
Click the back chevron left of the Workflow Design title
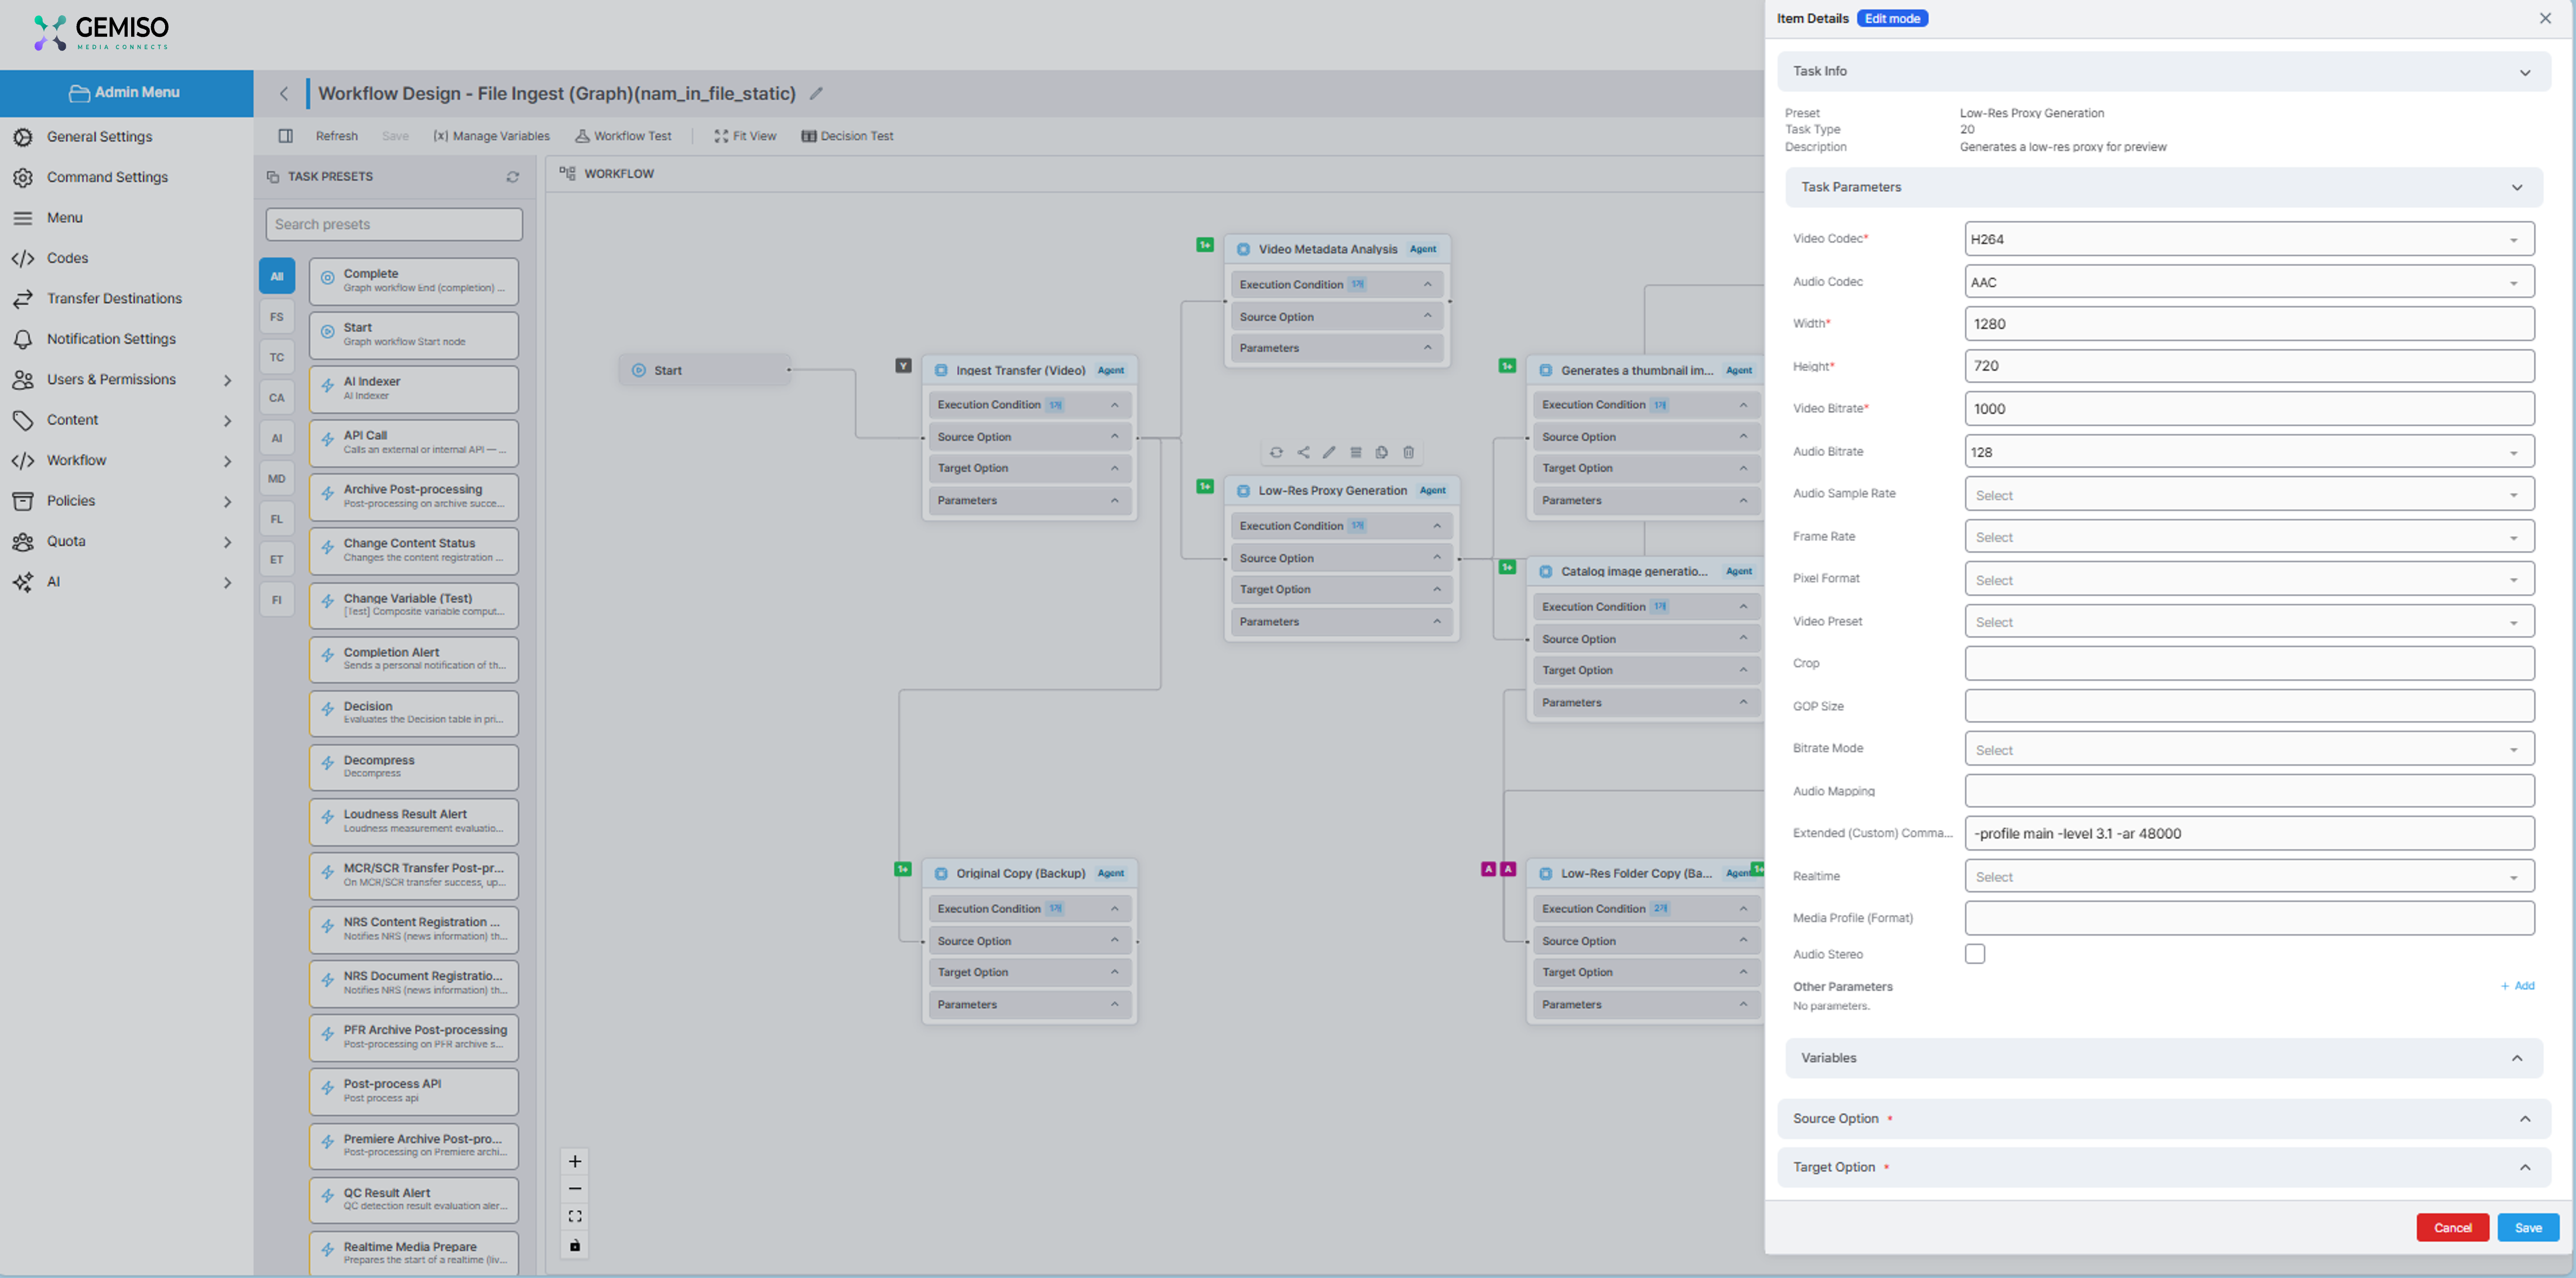(284, 93)
